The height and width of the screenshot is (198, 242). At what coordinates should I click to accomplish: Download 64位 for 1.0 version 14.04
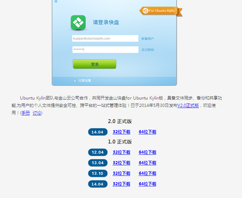point(148,184)
